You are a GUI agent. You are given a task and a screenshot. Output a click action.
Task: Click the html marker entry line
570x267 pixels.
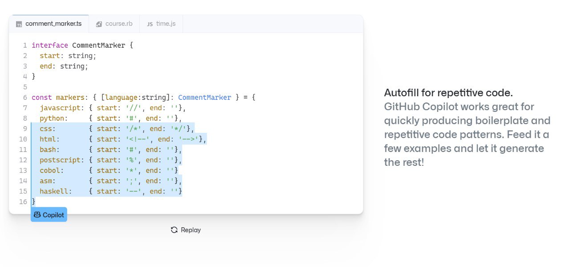[123, 139]
